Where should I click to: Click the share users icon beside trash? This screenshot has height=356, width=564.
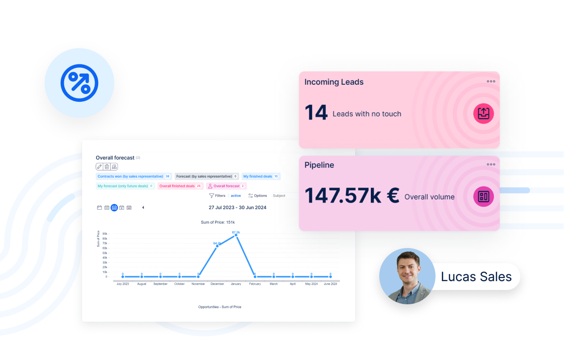click(114, 166)
